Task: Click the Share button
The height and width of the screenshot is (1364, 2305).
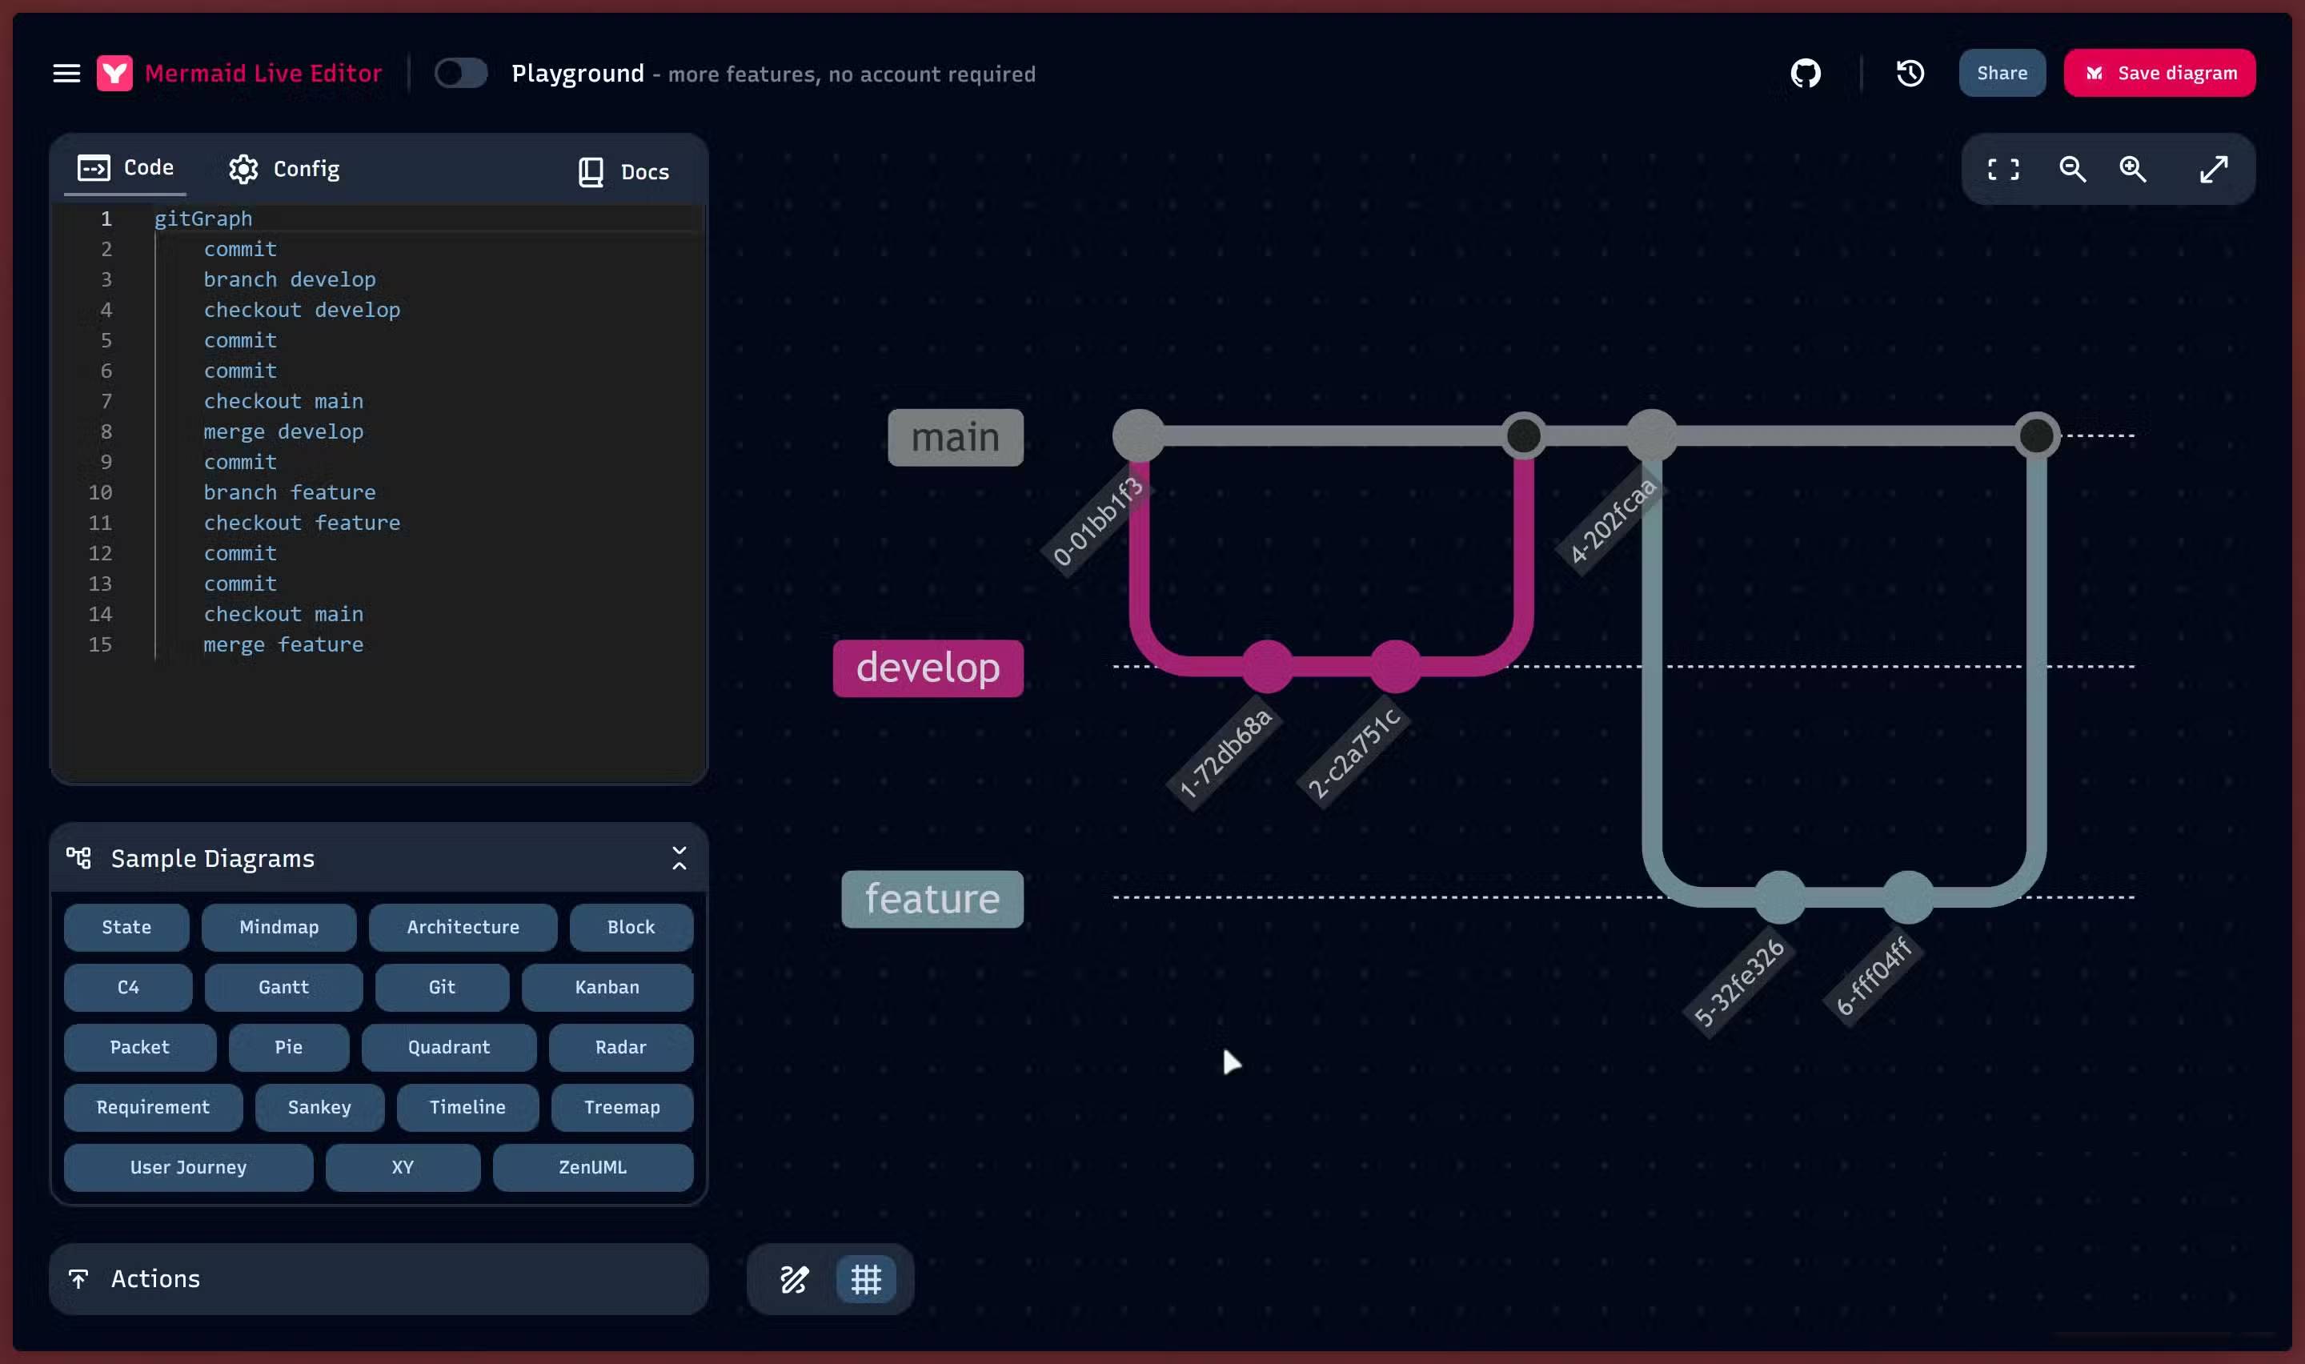Action: (2001, 74)
